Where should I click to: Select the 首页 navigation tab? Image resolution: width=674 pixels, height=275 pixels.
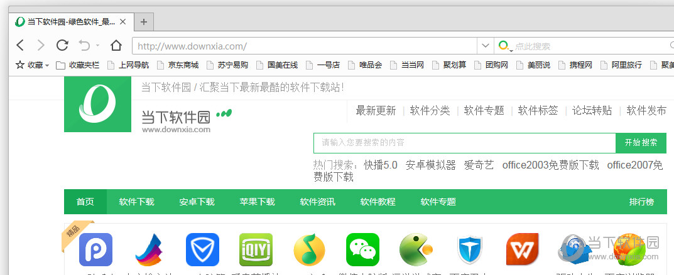(x=85, y=202)
